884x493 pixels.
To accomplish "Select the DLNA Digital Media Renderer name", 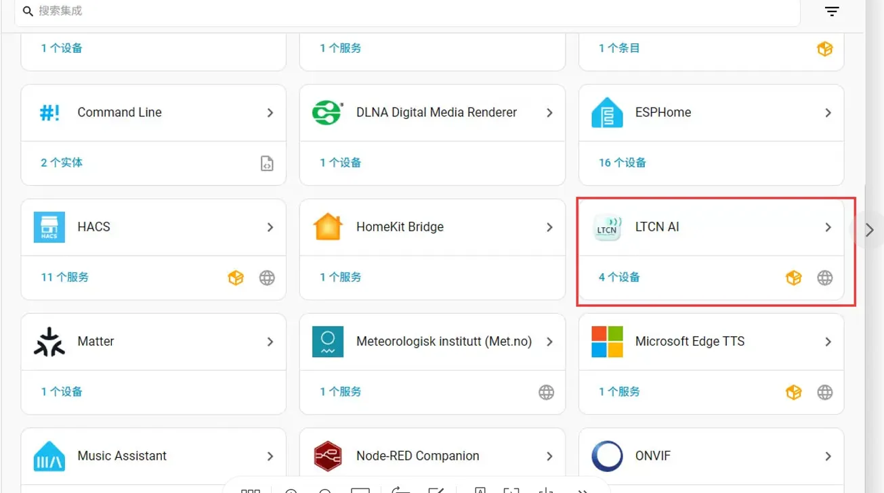I will coord(437,112).
